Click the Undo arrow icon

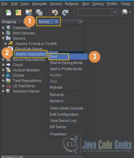click(x=55, y=13)
